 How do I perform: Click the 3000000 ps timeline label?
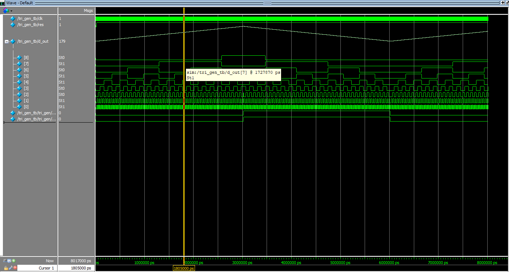242,263
